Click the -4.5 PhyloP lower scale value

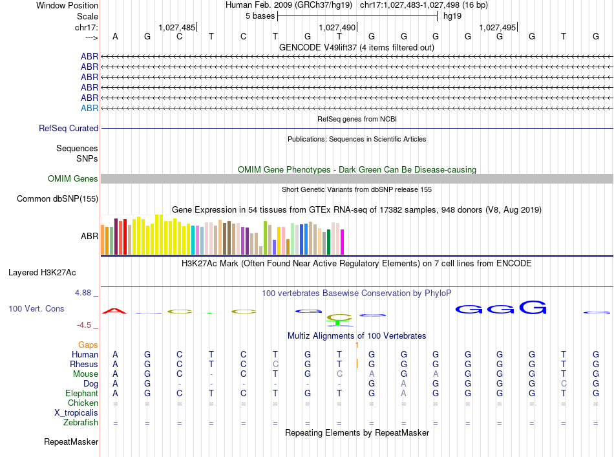84,325
